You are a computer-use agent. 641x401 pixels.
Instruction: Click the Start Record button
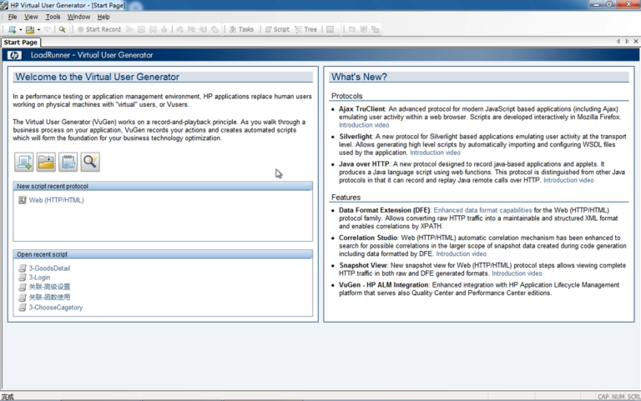point(99,29)
